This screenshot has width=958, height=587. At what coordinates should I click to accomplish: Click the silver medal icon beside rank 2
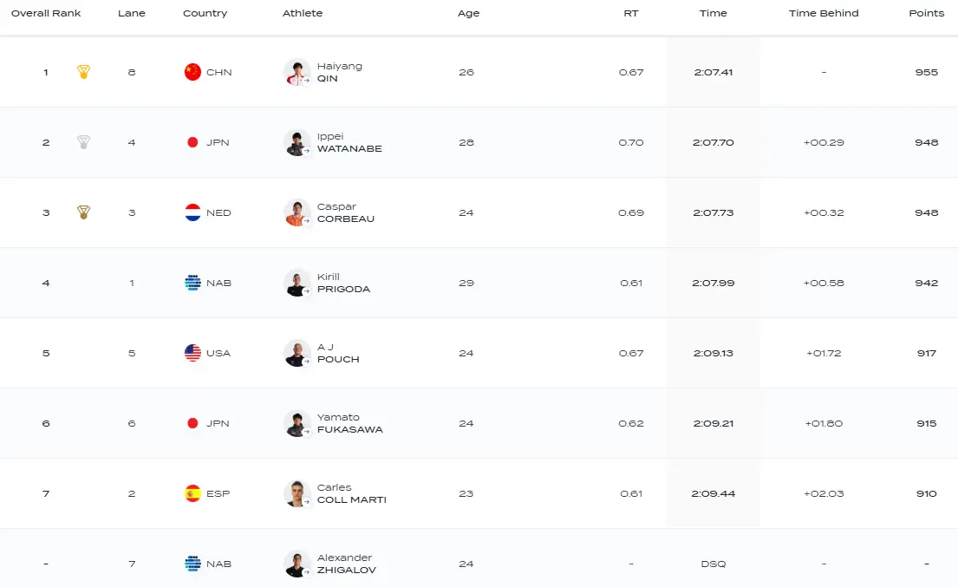click(83, 142)
